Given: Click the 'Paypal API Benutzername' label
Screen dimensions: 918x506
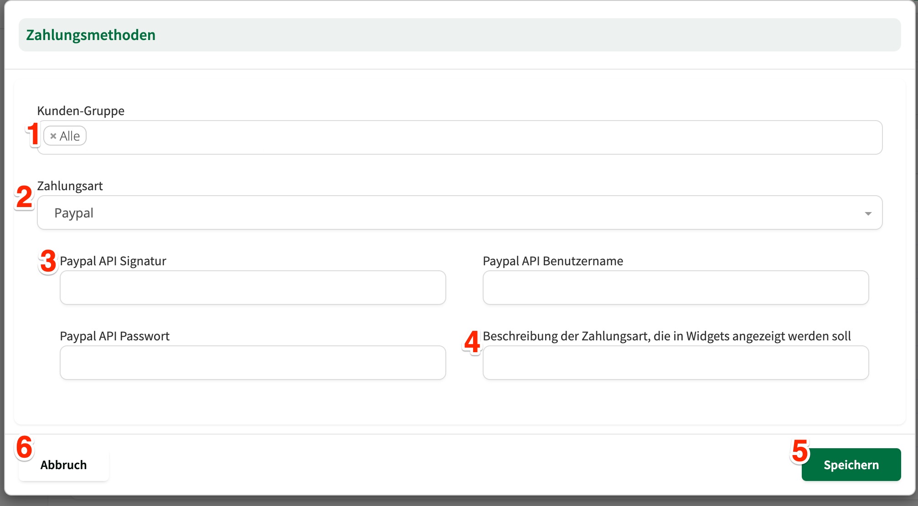Looking at the screenshot, I should 553,261.
